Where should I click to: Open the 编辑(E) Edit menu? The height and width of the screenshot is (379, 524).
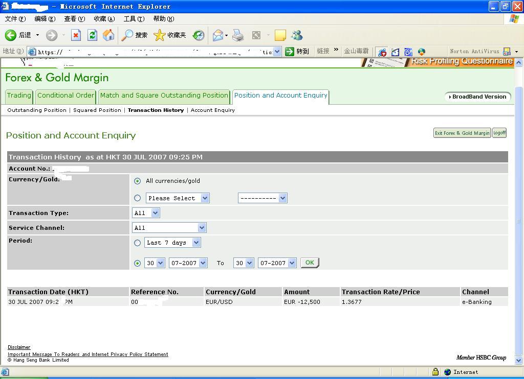click(x=45, y=19)
